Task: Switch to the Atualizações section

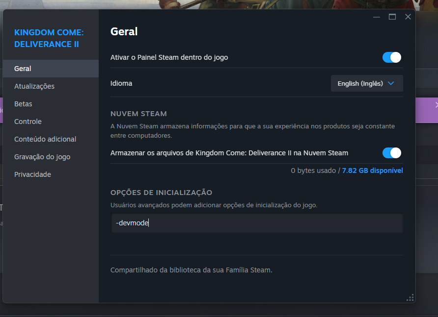Action: (51, 86)
